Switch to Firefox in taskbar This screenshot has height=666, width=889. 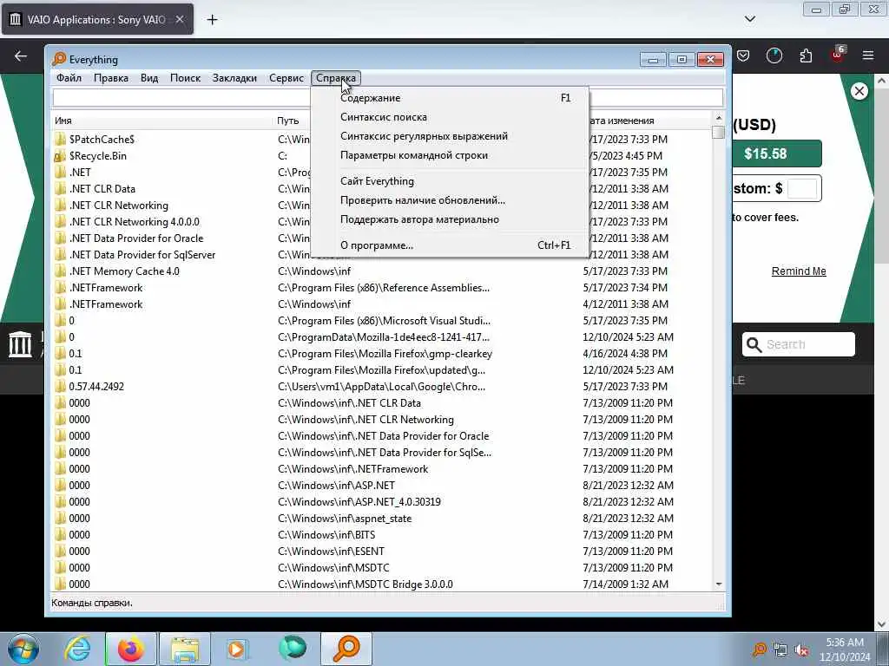click(130, 649)
